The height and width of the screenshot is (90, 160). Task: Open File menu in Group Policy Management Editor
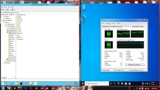tap(2, 7)
